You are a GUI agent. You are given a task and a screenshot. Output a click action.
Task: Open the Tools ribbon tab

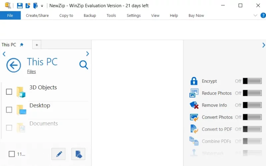111,15
